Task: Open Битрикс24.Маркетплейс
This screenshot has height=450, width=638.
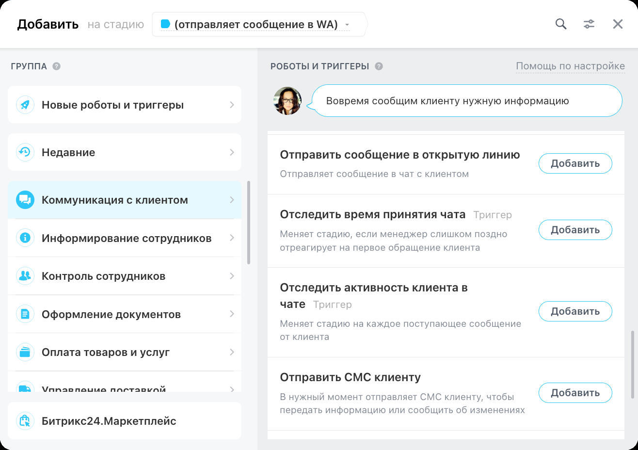Action: (x=125, y=421)
